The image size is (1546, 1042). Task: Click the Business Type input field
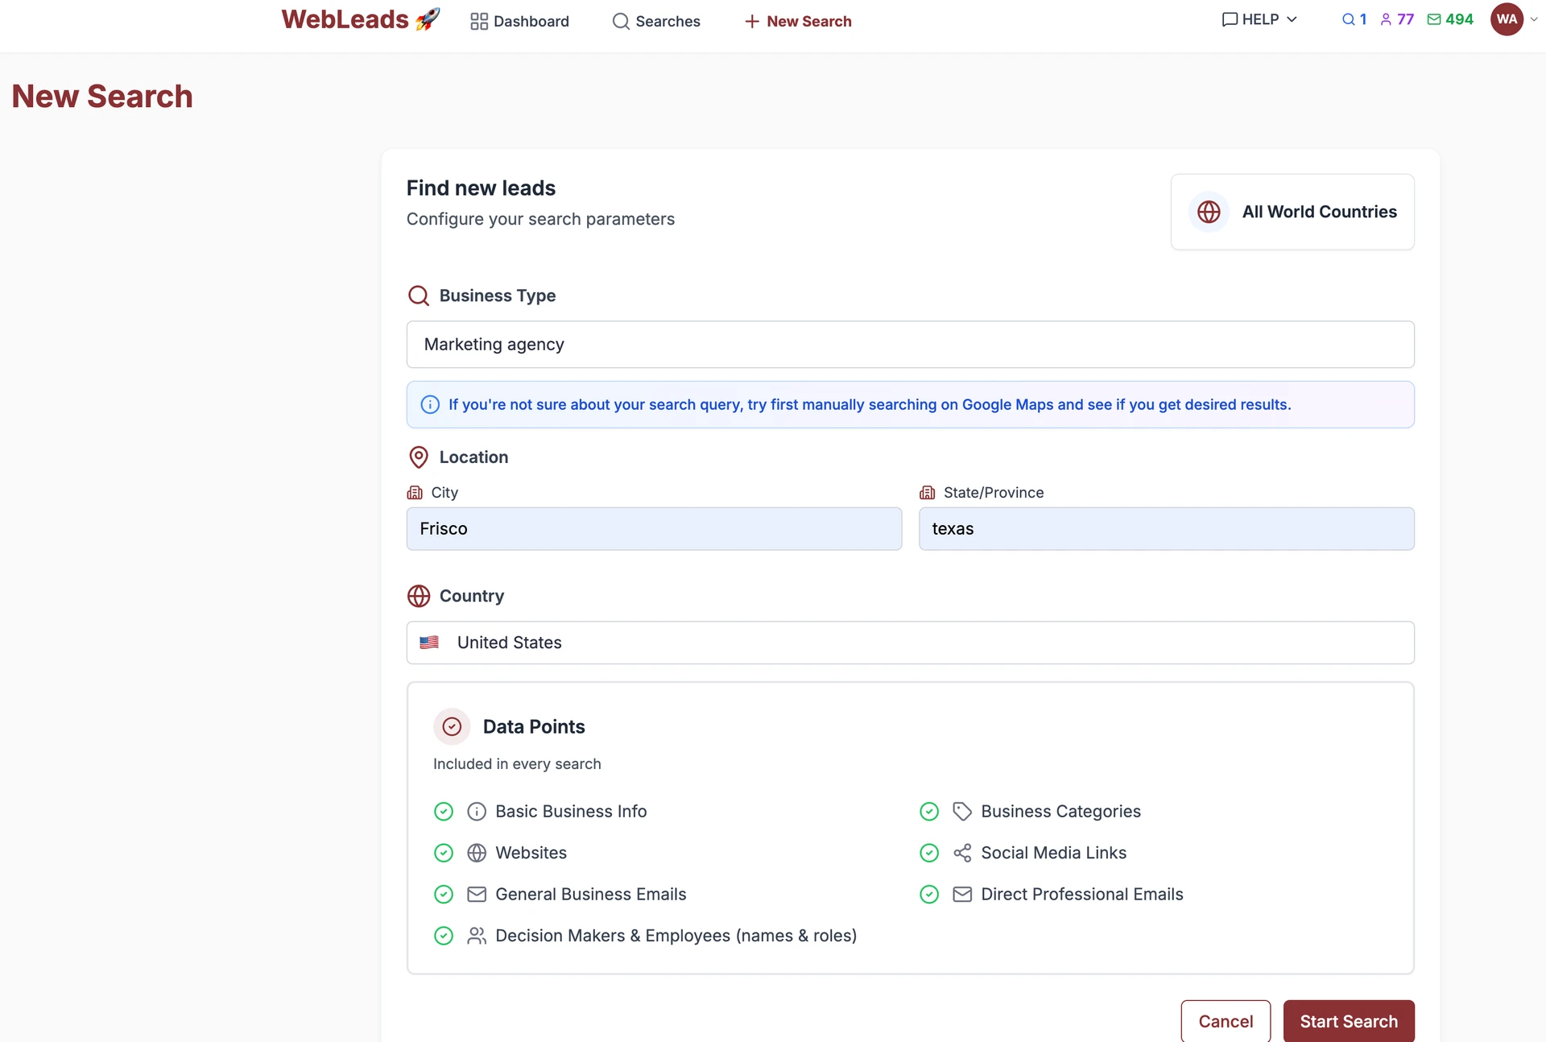(x=910, y=345)
